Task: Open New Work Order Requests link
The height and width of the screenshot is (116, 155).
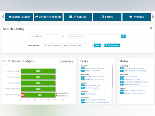Action: pos(95,77)
